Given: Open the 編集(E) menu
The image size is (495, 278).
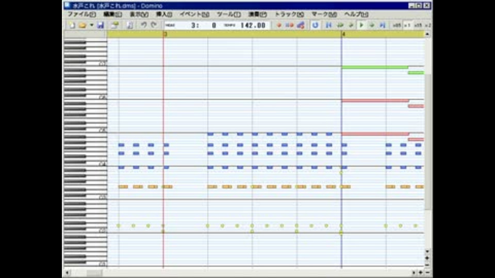Looking at the screenshot, I should pos(112,14).
